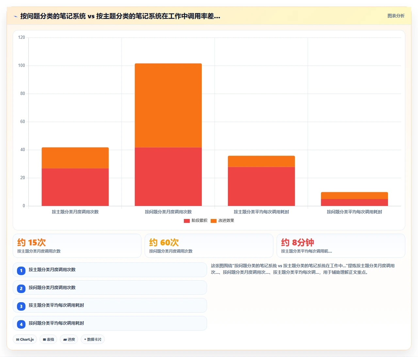Viewport: 418px width, 357px height.
Task: Click the red segment of 按问题分类月度调用次数 bar
Action: pyautogui.click(x=168, y=177)
